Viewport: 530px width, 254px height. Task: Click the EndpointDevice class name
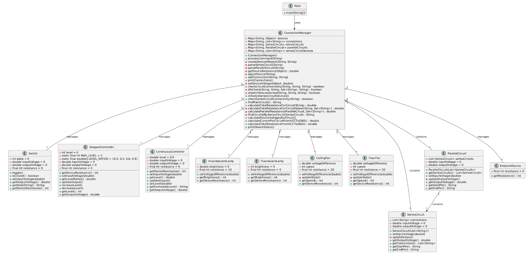click(x=510, y=166)
